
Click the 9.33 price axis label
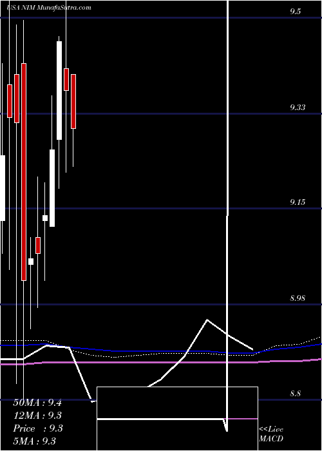(x=298, y=108)
